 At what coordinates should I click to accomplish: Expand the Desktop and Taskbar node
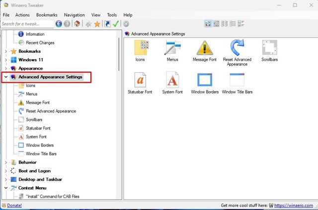pyautogui.click(x=6, y=179)
